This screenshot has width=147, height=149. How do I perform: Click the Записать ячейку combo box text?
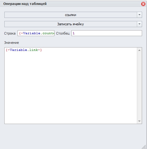pos(70,24)
